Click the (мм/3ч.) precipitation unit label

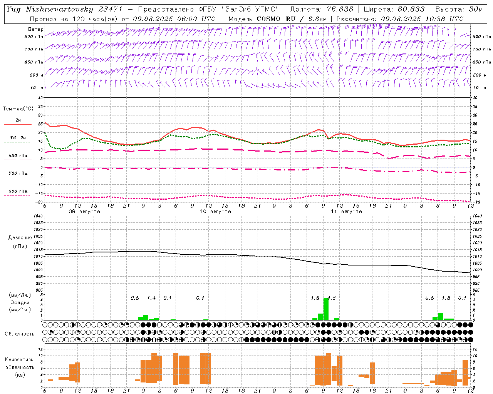20,295
